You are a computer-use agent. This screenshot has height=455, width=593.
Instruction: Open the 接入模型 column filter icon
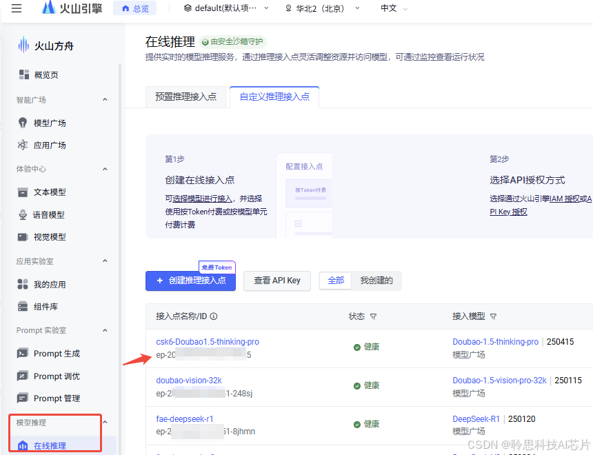coord(493,316)
